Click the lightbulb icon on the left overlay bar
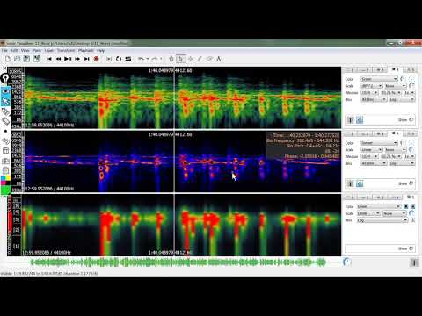422x316 pixels. [5, 78]
